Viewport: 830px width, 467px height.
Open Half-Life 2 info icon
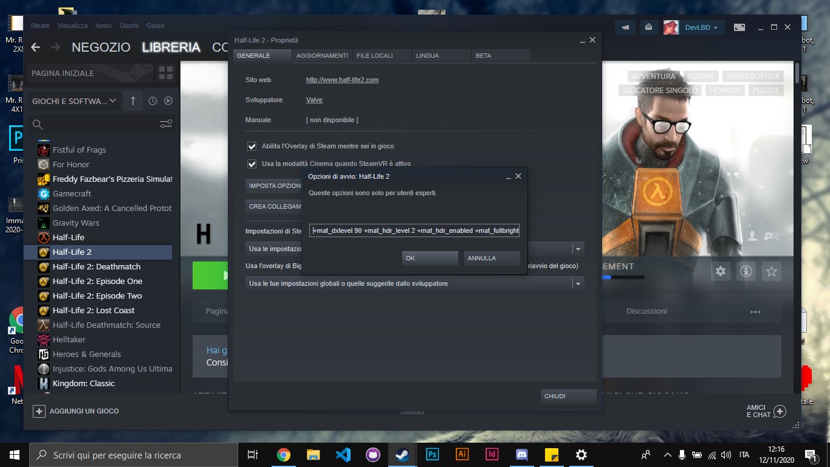746,272
